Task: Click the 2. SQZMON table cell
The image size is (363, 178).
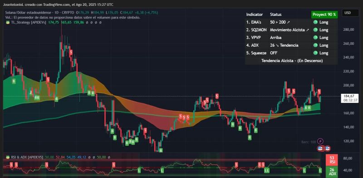Action: (256, 30)
